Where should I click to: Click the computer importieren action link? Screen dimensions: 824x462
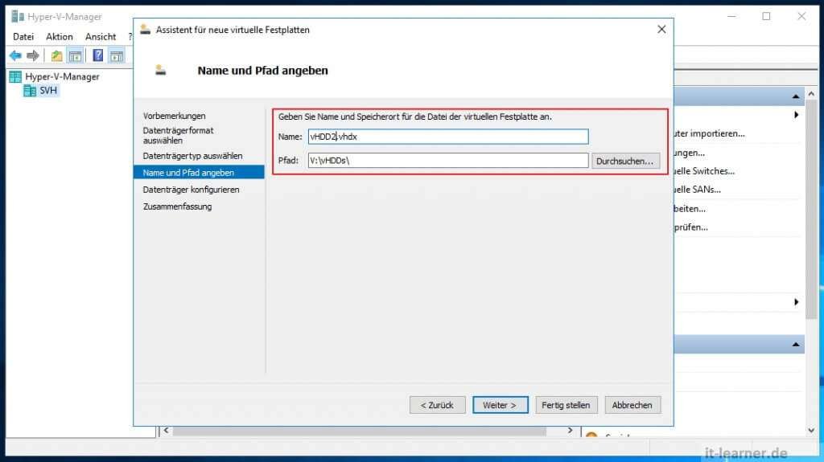click(710, 133)
